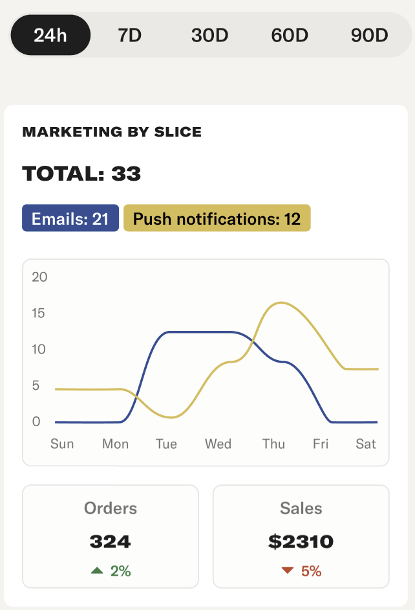The image size is (415, 610).
Task: Click the yellow Push notifications line peak
Action: [281, 302]
